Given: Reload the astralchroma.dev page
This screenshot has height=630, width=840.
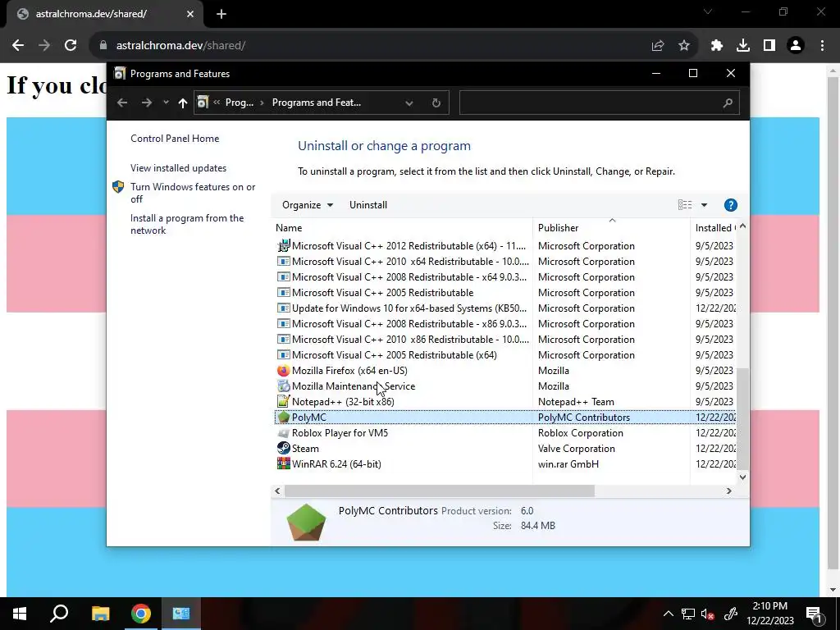Looking at the screenshot, I should [71, 46].
